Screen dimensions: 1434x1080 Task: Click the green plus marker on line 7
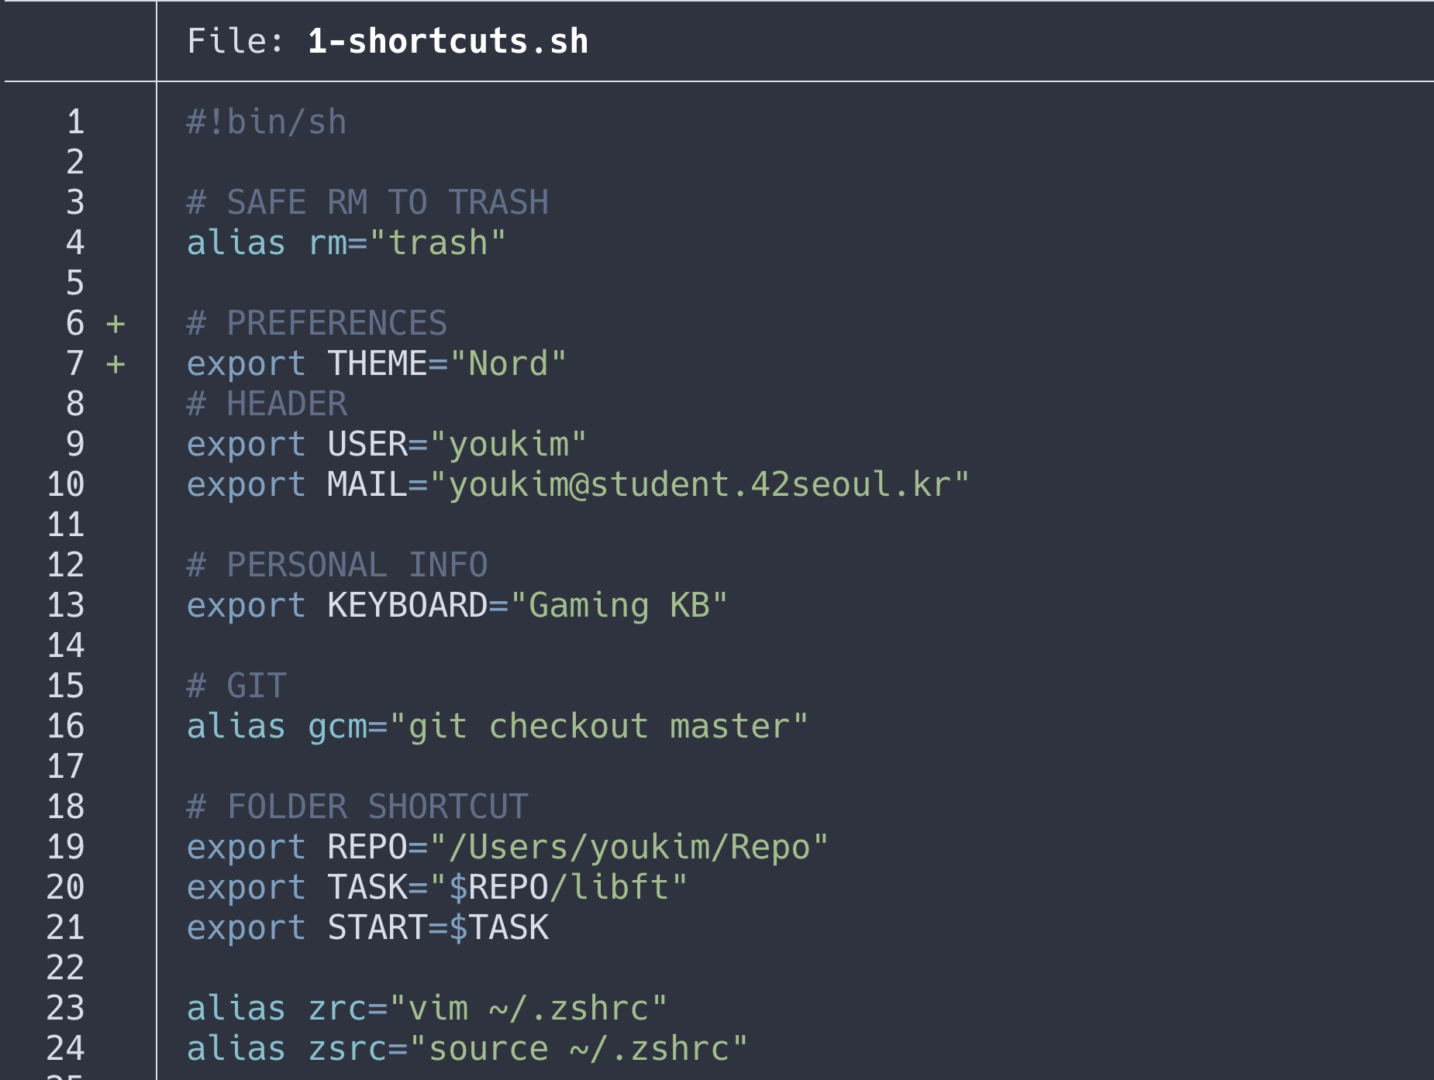pyautogui.click(x=115, y=364)
